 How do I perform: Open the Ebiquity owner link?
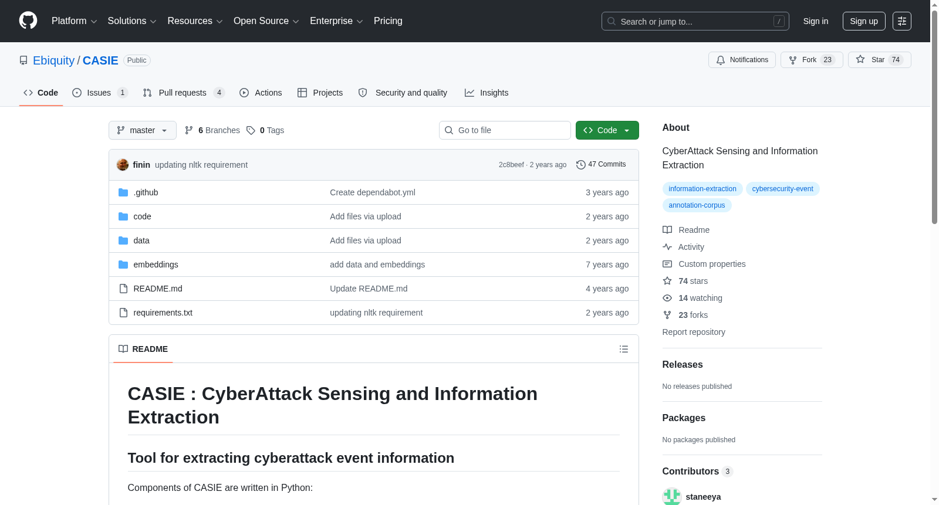coord(54,60)
